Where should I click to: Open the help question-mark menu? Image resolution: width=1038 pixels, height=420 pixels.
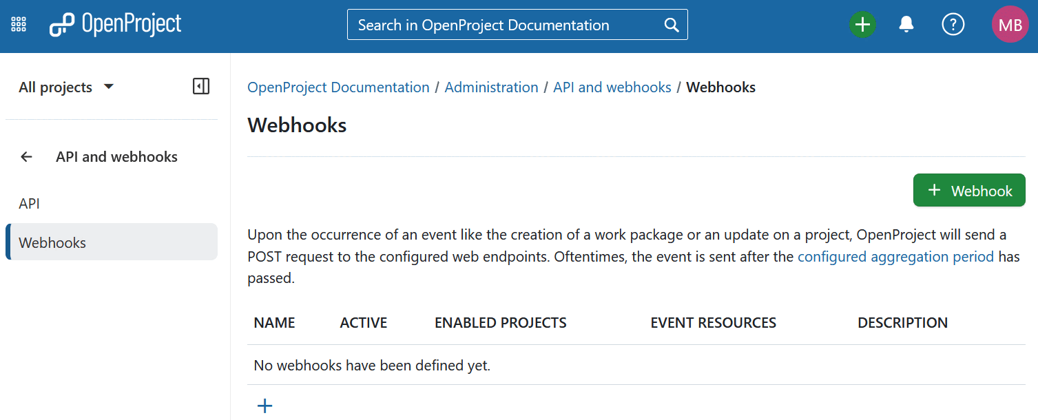point(953,24)
